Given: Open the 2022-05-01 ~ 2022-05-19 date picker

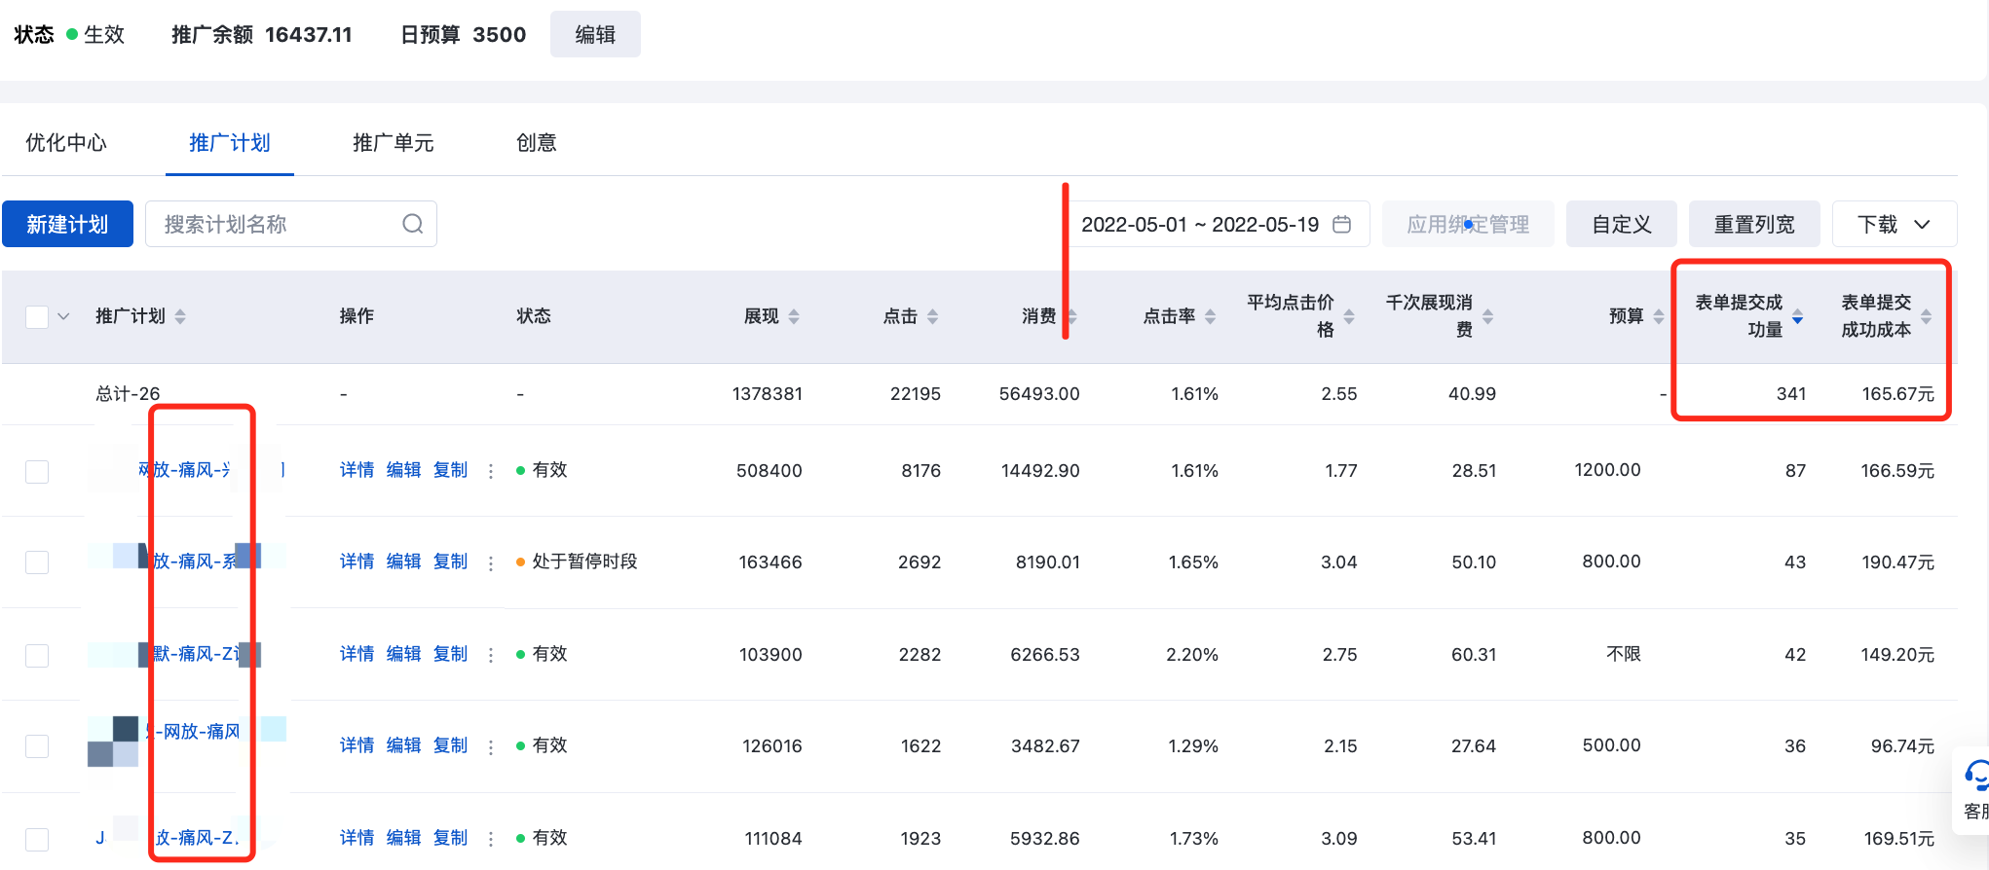Looking at the screenshot, I should [x=1200, y=225].
